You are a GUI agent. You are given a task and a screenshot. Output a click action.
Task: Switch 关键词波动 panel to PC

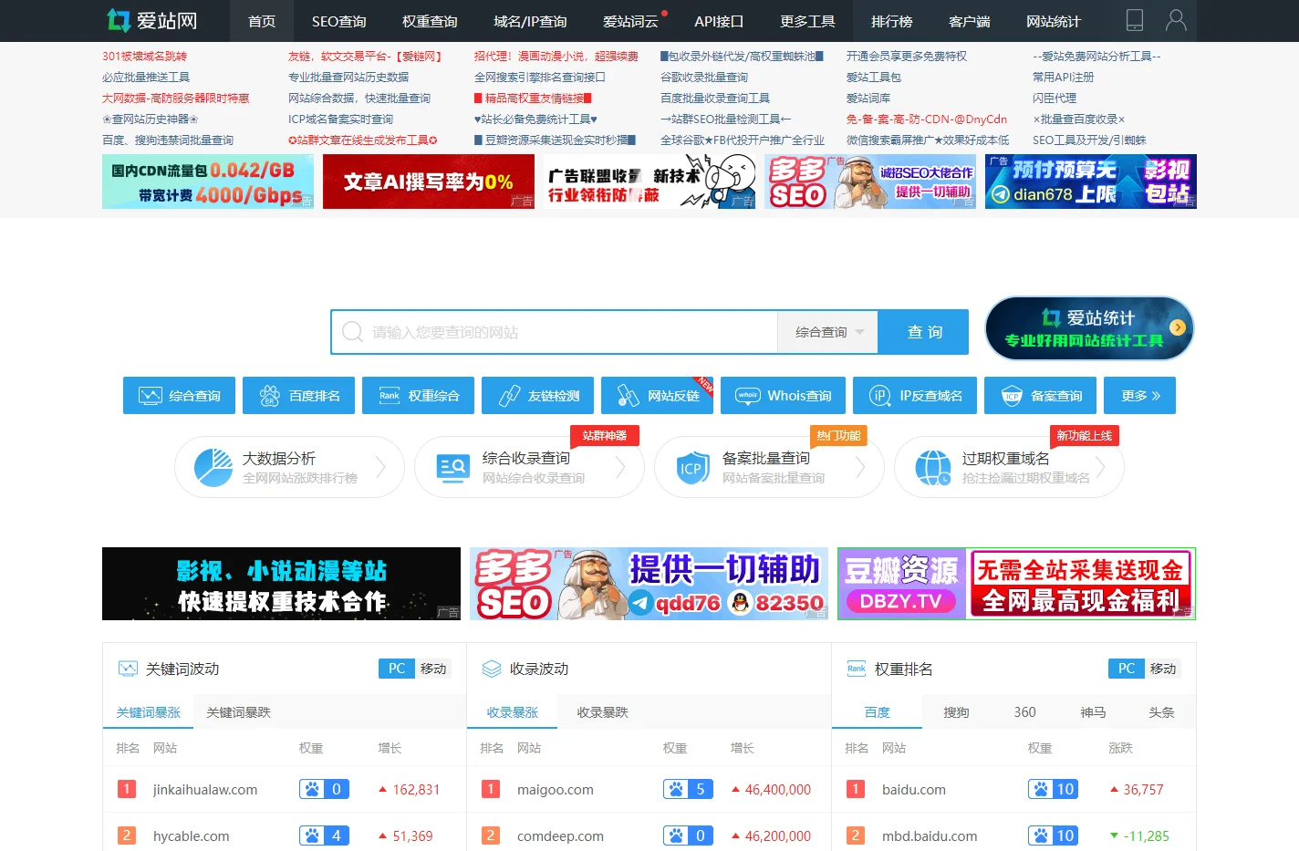tap(397, 669)
